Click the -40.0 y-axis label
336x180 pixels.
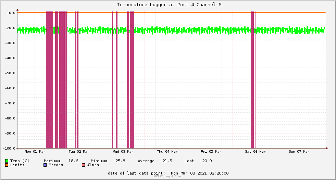pyautogui.click(x=10, y=58)
